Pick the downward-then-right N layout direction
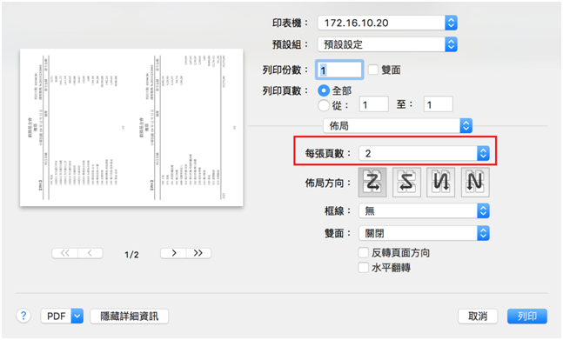 click(x=440, y=183)
